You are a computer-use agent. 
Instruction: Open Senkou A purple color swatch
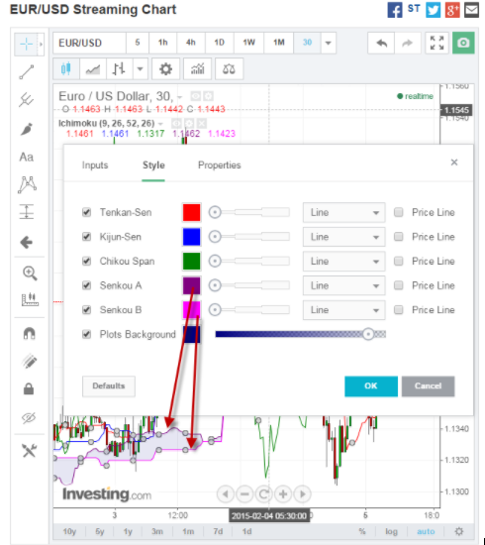click(191, 285)
